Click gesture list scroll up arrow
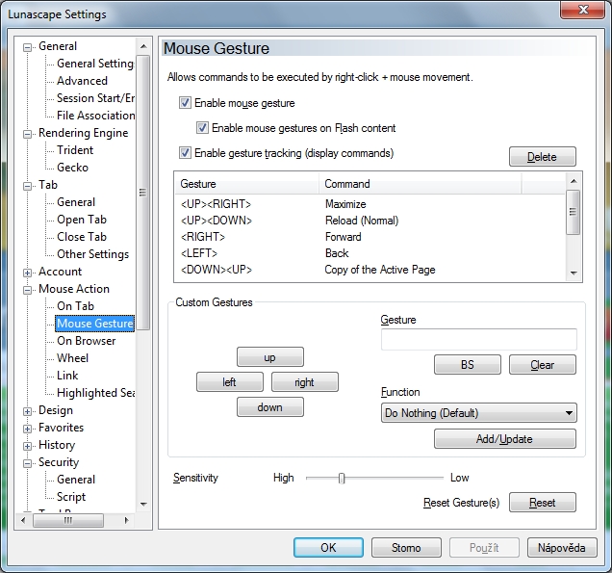The image size is (612, 573). pyautogui.click(x=574, y=181)
